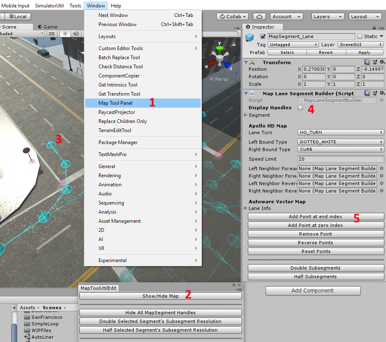This screenshot has height=342, width=386.
Task: Click the Show/Hide Map button
Action: [x=161, y=295]
